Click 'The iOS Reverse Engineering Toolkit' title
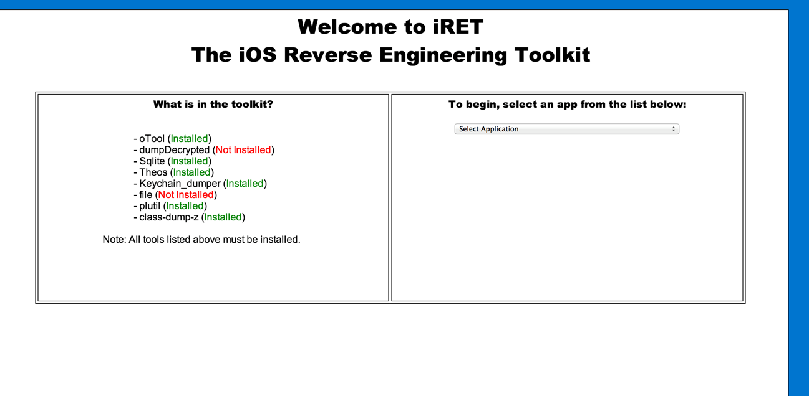The width and height of the screenshot is (809, 396). point(390,55)
